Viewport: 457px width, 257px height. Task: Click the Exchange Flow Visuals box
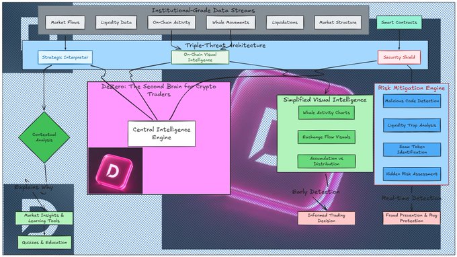326,137
